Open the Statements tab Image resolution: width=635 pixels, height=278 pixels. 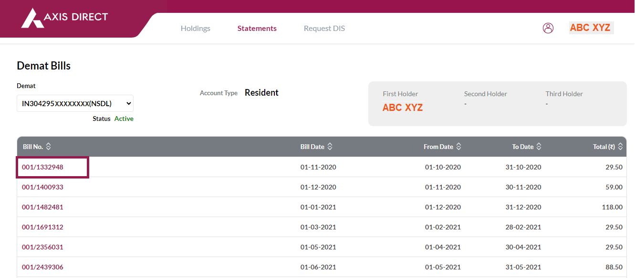tap(257, 29)
